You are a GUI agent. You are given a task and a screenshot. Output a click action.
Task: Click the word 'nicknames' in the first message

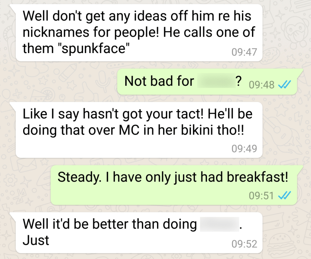(56, 32)
